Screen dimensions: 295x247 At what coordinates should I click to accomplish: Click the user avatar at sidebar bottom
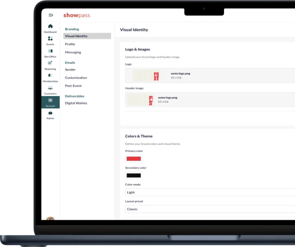[50, 218]
